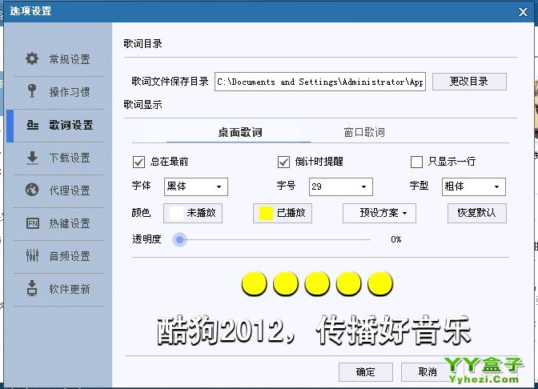Switch to the 窗口歌词 tab
This screenshot has height=389, width=538.
point(364,132)
